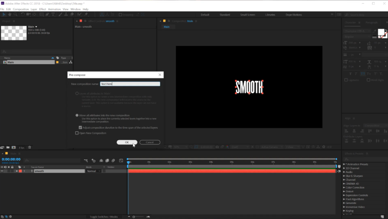Toggle Ligatures checkbox in Character panel
This screenshot has height=219, width=388.
(346, 80)
